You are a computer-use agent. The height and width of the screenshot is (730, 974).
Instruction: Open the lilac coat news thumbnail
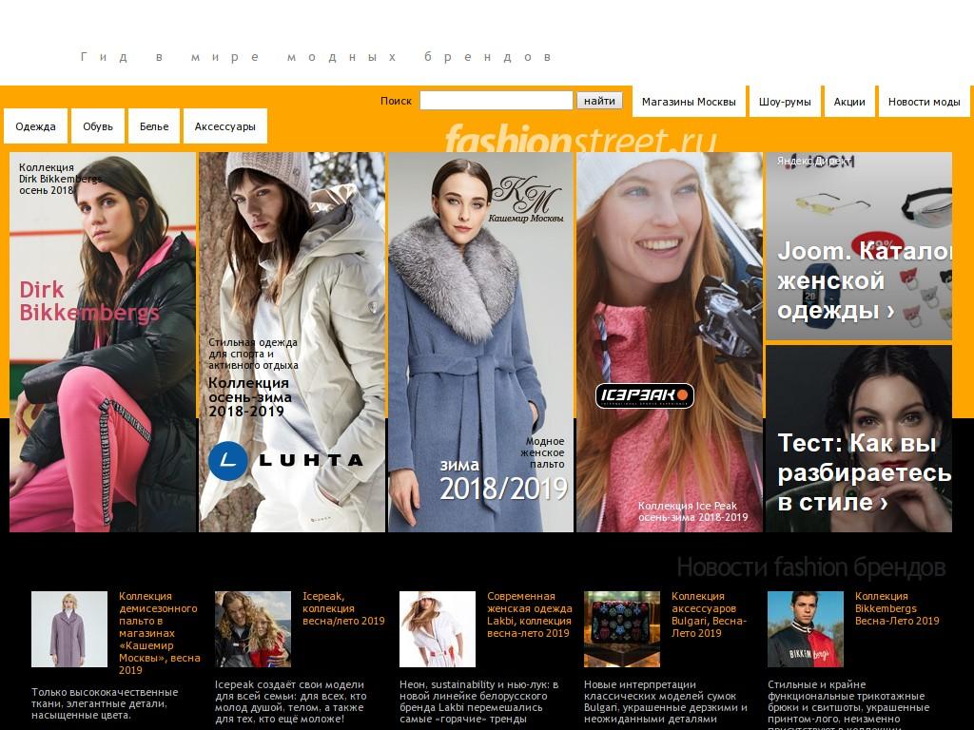(69, 629)
